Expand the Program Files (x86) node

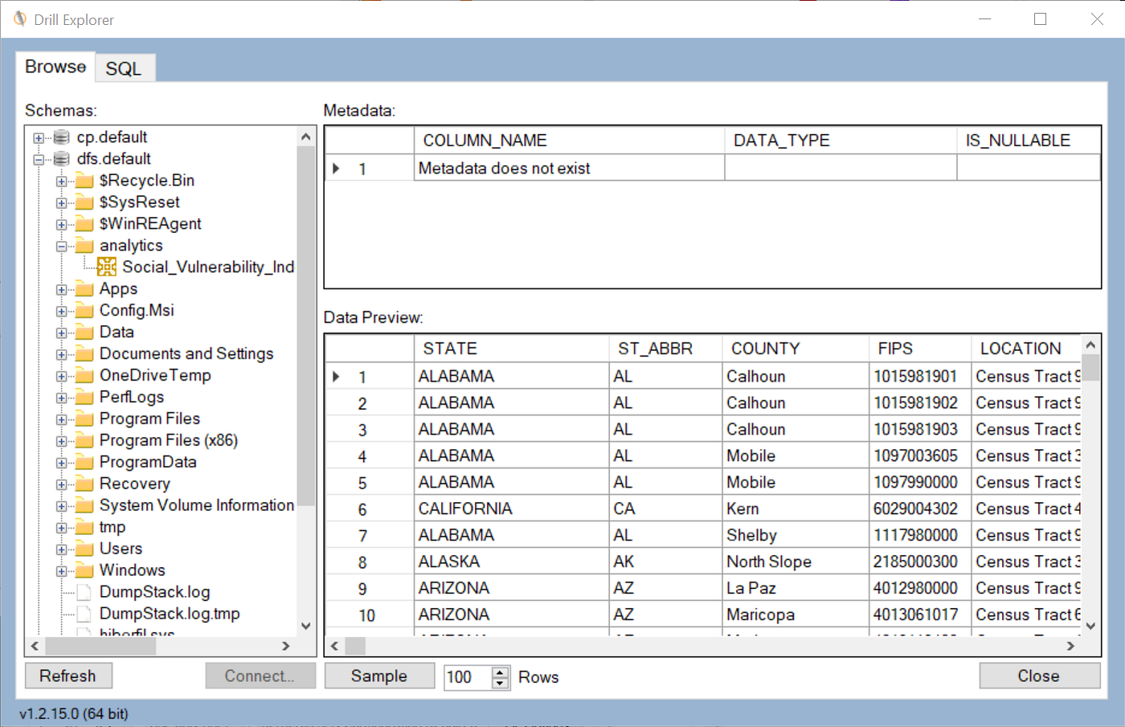point(62,439)
